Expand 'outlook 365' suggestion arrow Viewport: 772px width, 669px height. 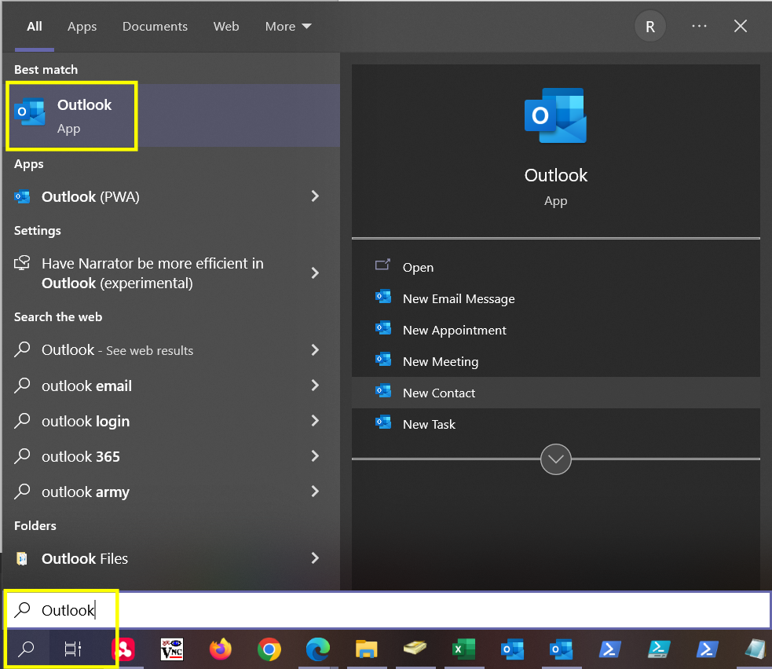315,456
